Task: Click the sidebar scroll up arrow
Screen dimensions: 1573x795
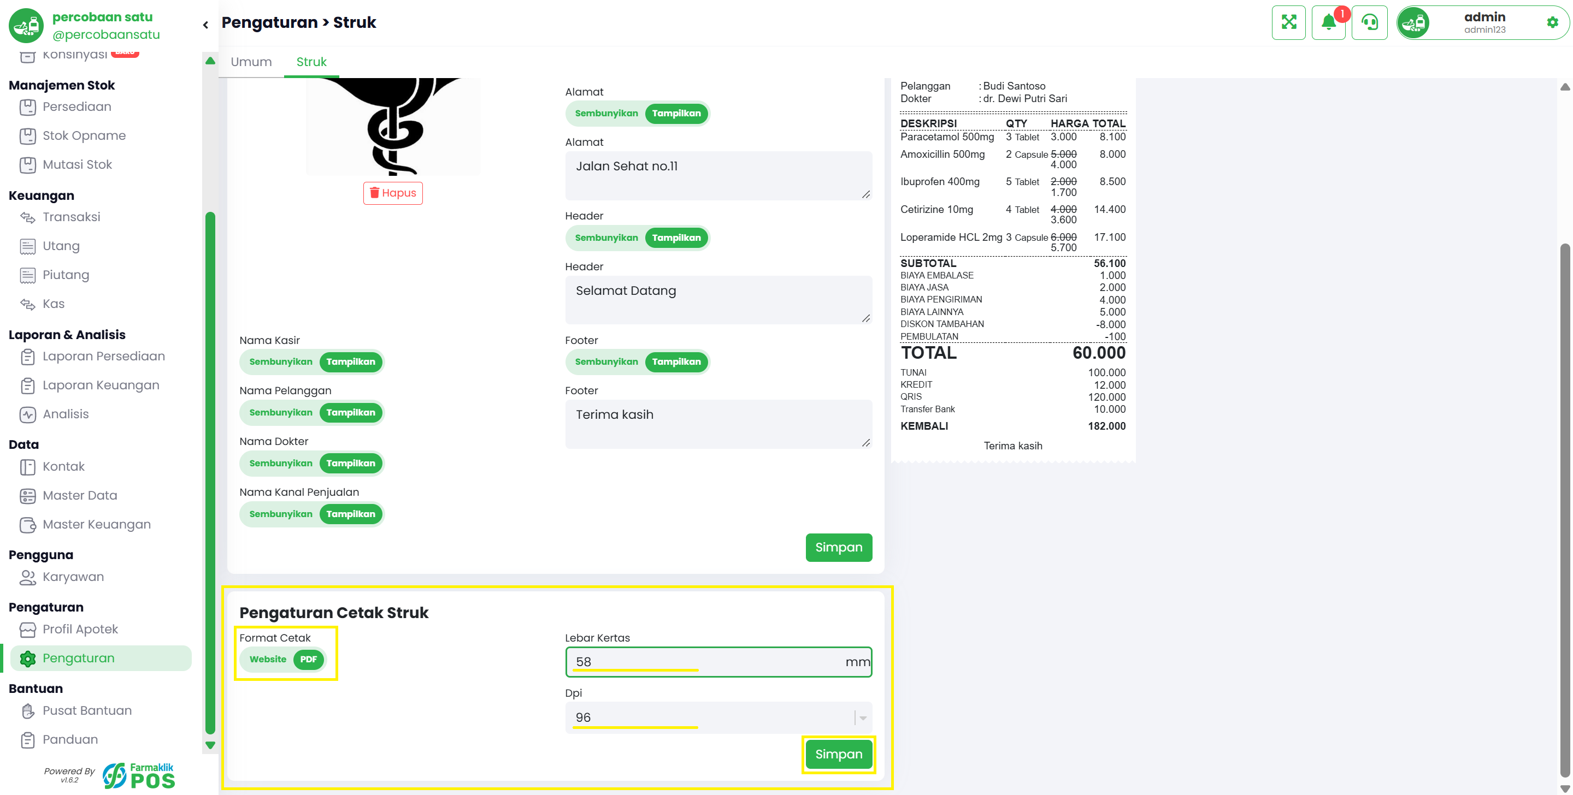Action: click(x=210, y=61)
